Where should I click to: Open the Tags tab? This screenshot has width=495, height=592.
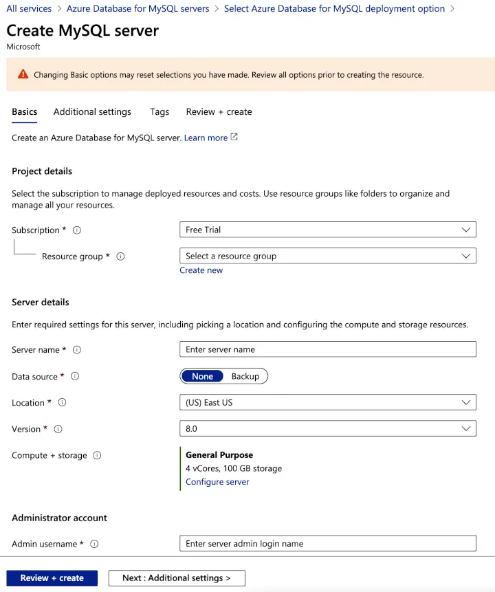tap(159, 111)
